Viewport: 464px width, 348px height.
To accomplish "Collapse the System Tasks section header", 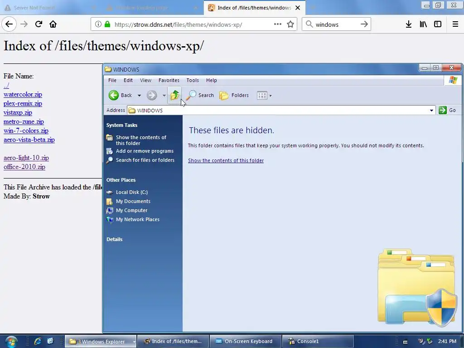I will click(122, 125).
